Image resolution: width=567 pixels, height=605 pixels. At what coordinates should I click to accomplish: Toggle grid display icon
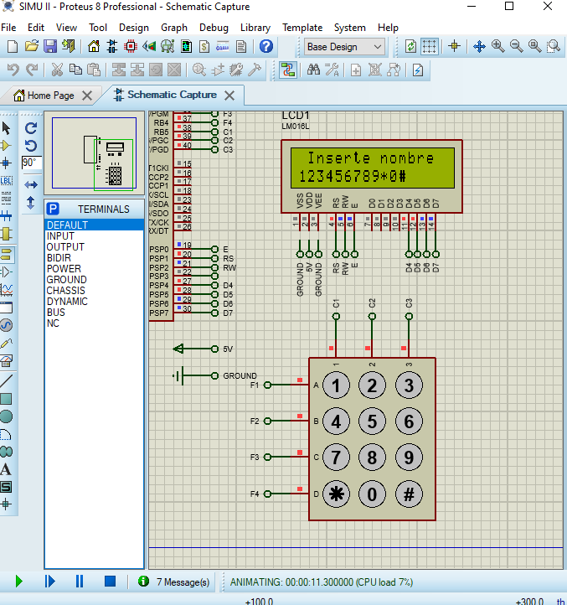pos(429,47)
